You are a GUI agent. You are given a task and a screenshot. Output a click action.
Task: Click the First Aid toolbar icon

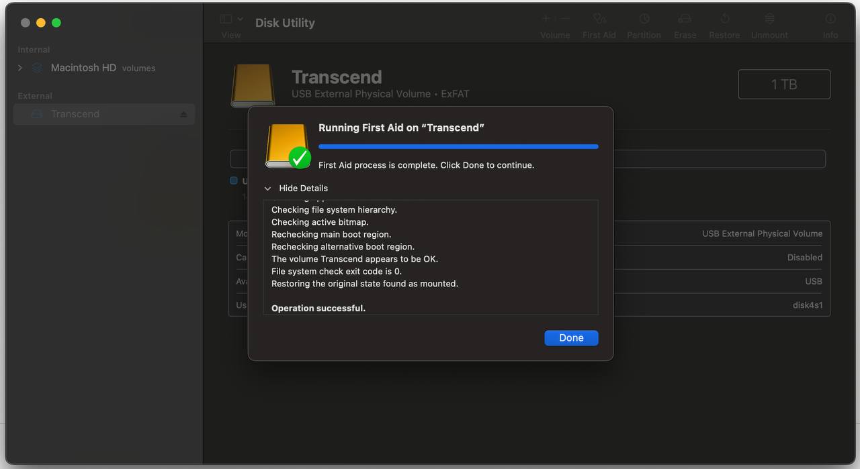(x=599, y=19)
